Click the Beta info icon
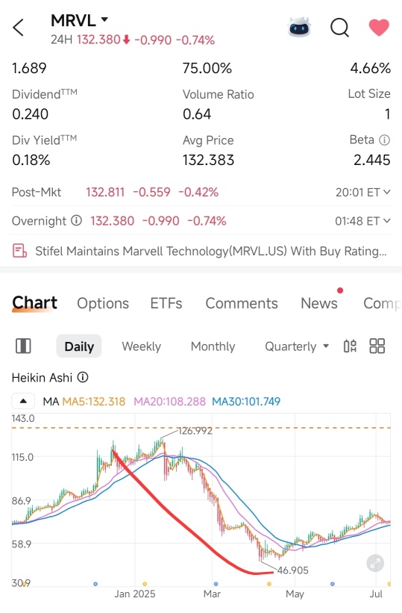The image size is (402, 613). [384, 140]
